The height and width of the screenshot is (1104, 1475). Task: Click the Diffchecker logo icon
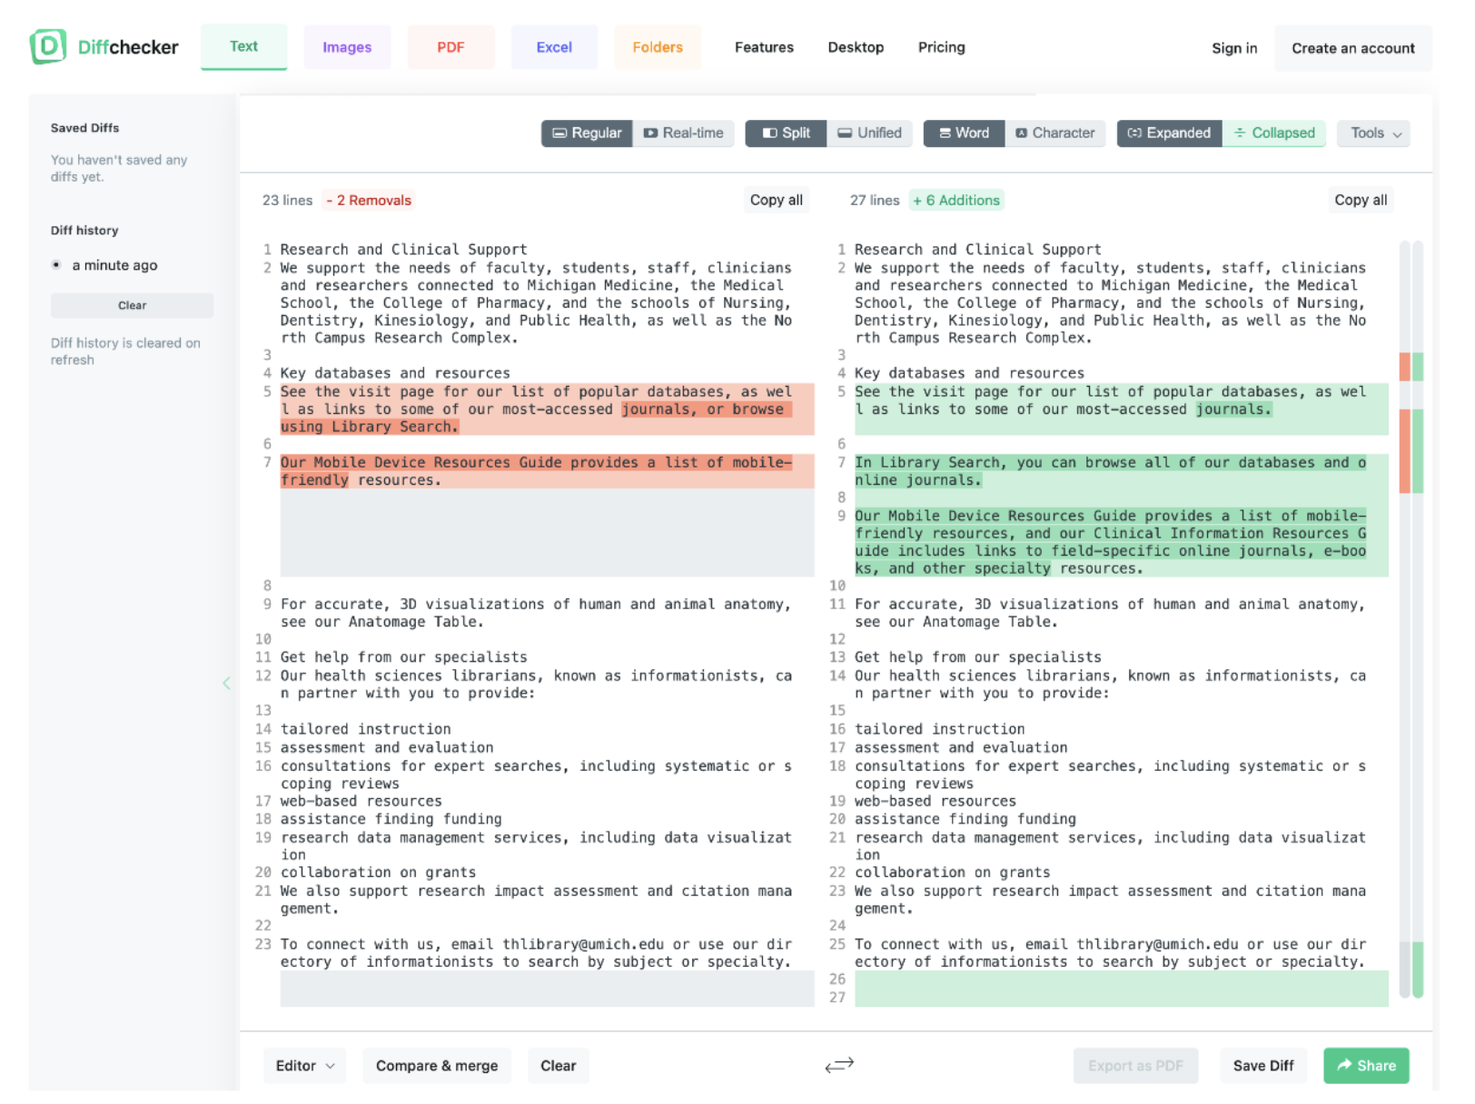pos(46,47)
